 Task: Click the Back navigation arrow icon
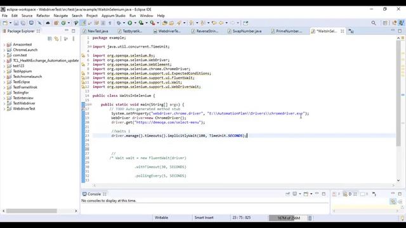coord(221,23)
